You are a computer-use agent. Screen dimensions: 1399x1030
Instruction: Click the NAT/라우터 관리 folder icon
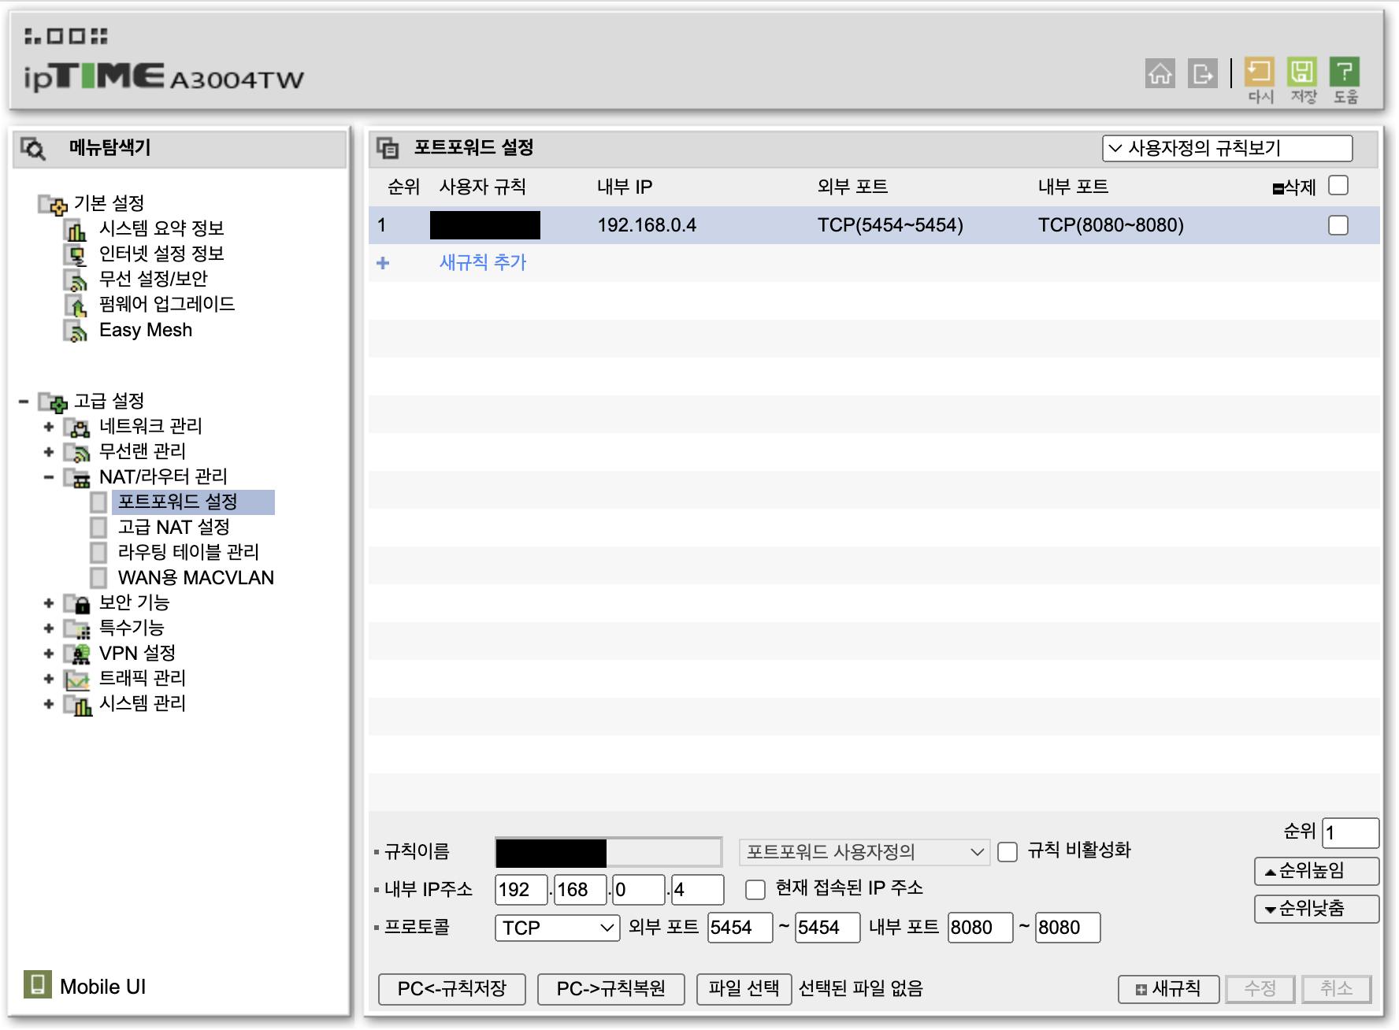click(x=76, y=478)
